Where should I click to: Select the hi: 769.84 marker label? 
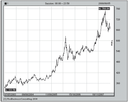pos(104,9)
